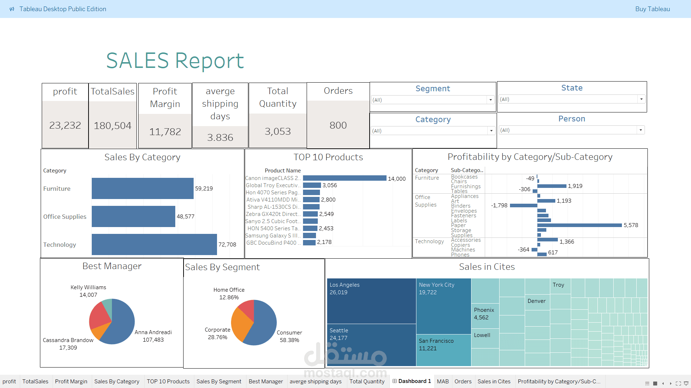Select the TOP 10 Products sheet tab
Image resolution: width=691 pixels, height=388 pixels.
coord(168,381)
